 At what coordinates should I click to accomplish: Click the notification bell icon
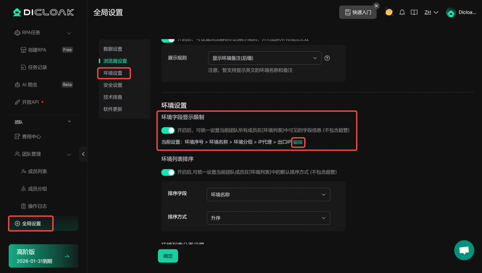click(402, 12)
